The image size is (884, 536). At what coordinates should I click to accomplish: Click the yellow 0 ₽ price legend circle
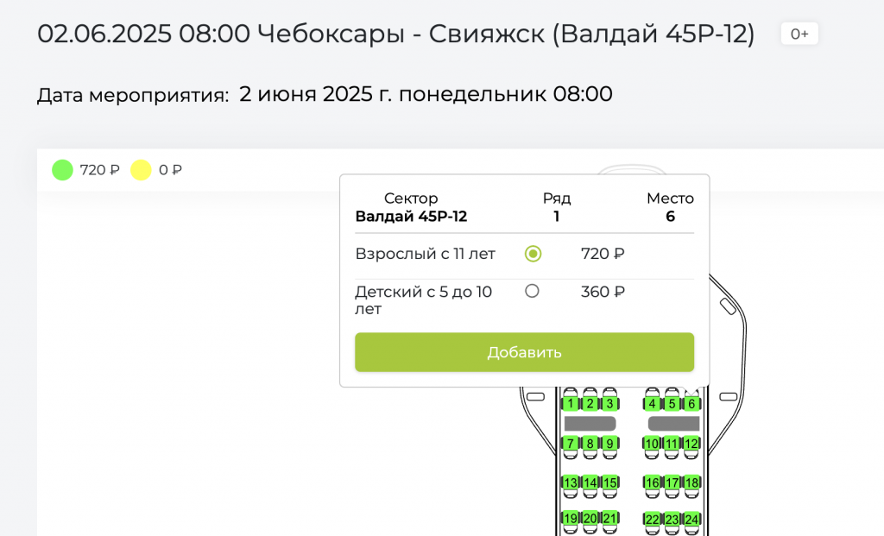(141, 170)
